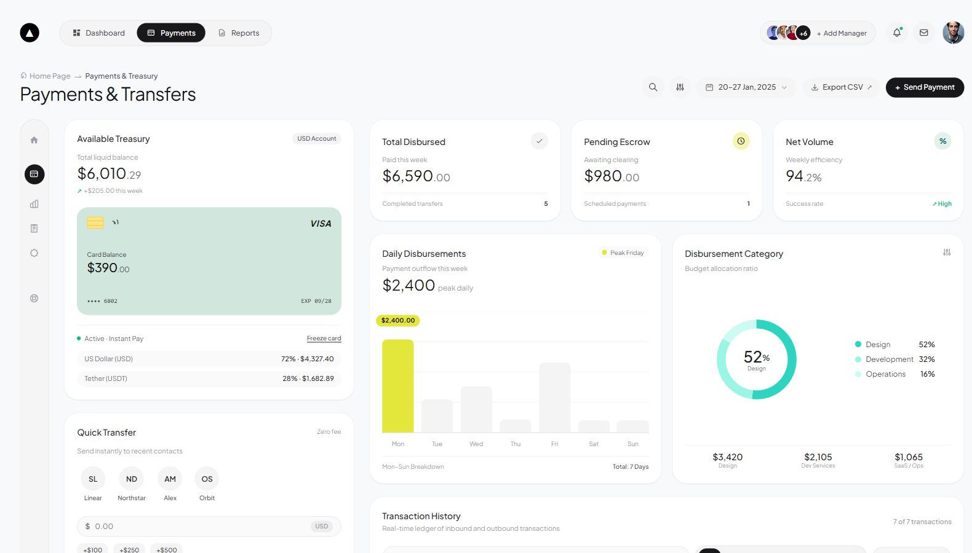Click Add Manager
The width and height of the screenshot is (972, 553).
[x=842, y=33]
